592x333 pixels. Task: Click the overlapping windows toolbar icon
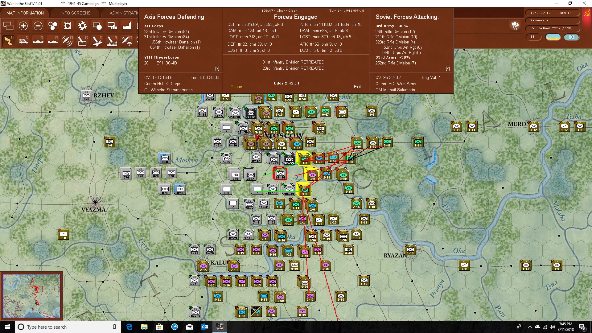point(8,26)
